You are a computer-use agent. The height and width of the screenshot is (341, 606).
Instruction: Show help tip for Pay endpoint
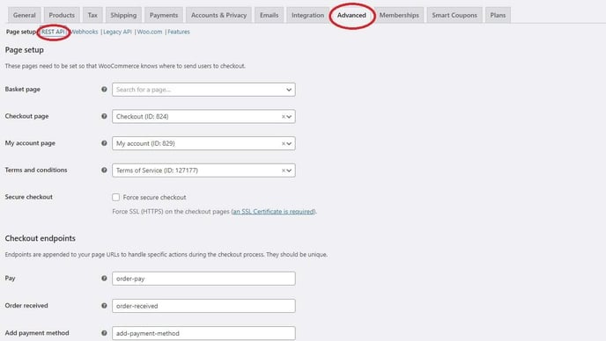104,278
